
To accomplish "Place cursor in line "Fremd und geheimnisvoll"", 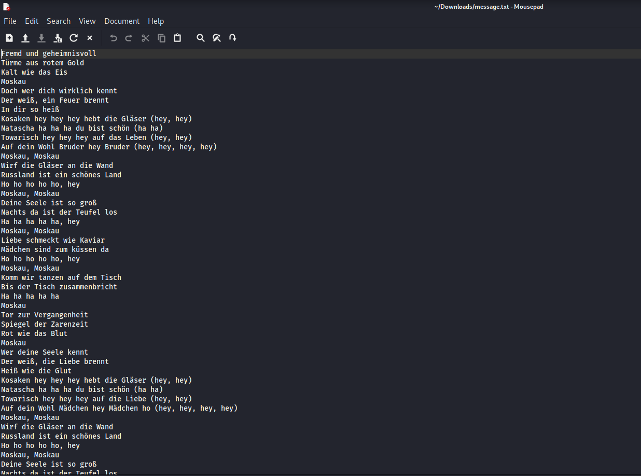I will coord(49,53).
